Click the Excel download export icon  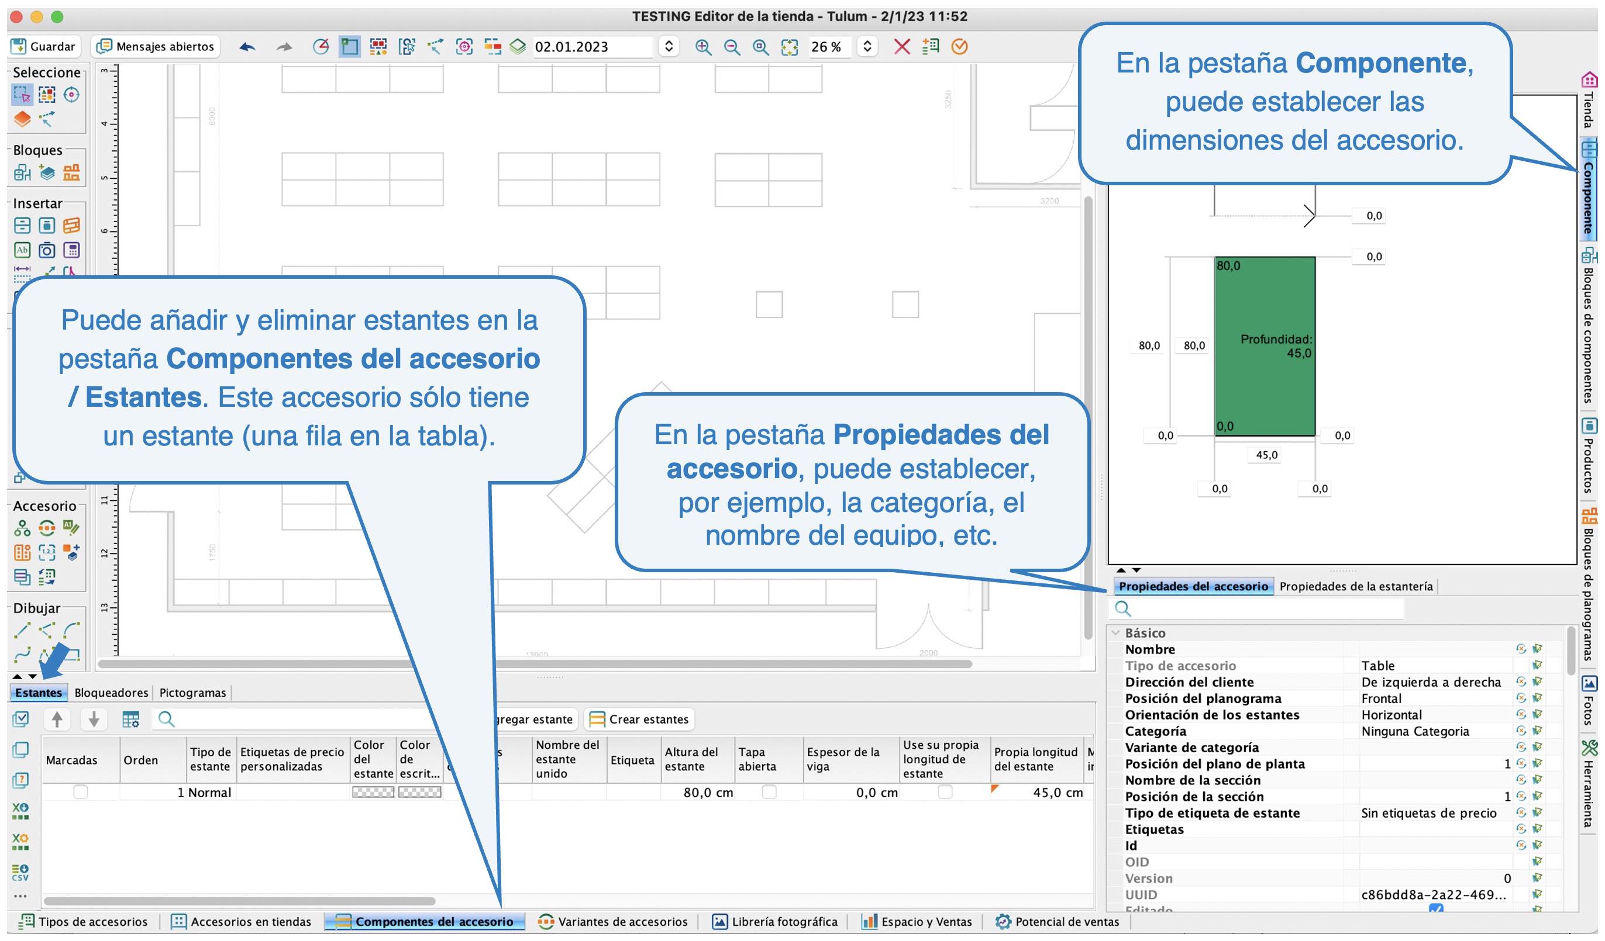(x=20, y=811)
